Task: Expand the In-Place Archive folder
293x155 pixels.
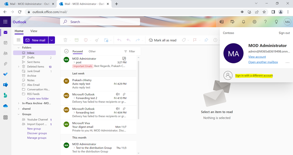Action: [19, 103]
